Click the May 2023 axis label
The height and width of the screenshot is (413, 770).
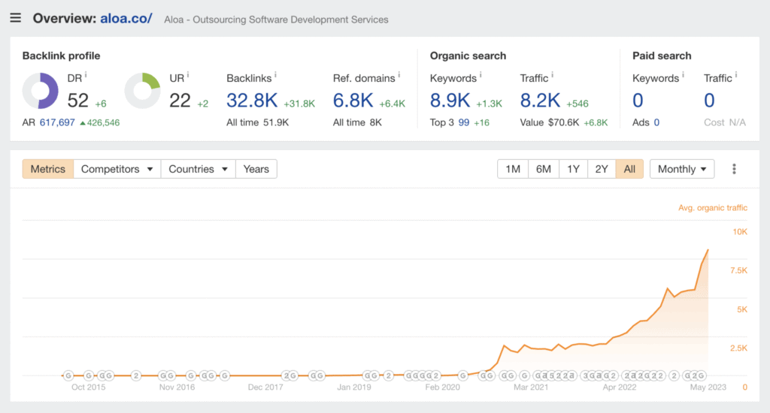[708, 387]
